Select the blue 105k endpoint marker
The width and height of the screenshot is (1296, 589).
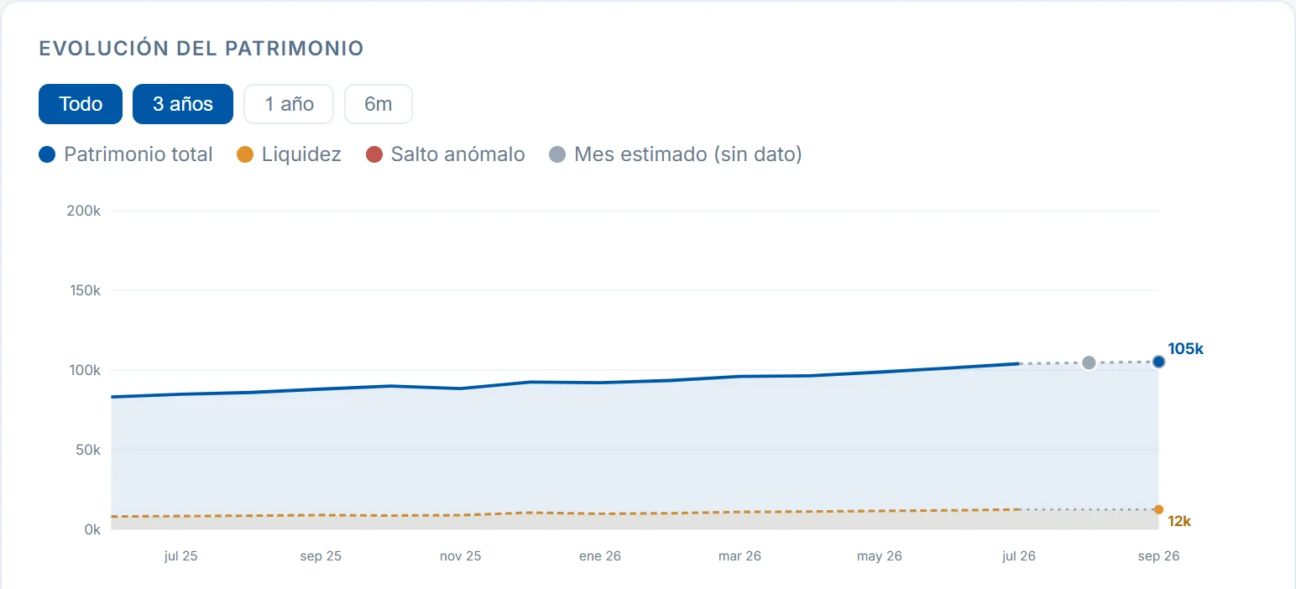pyautogui.click(x=1158, y=362)
